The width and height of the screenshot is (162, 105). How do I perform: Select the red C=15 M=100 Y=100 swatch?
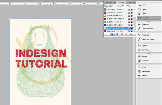[x=119, y=19]
